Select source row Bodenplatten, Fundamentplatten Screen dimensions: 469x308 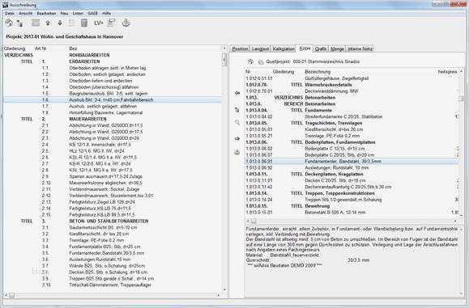pyautogui.click(x=352, y=142)
